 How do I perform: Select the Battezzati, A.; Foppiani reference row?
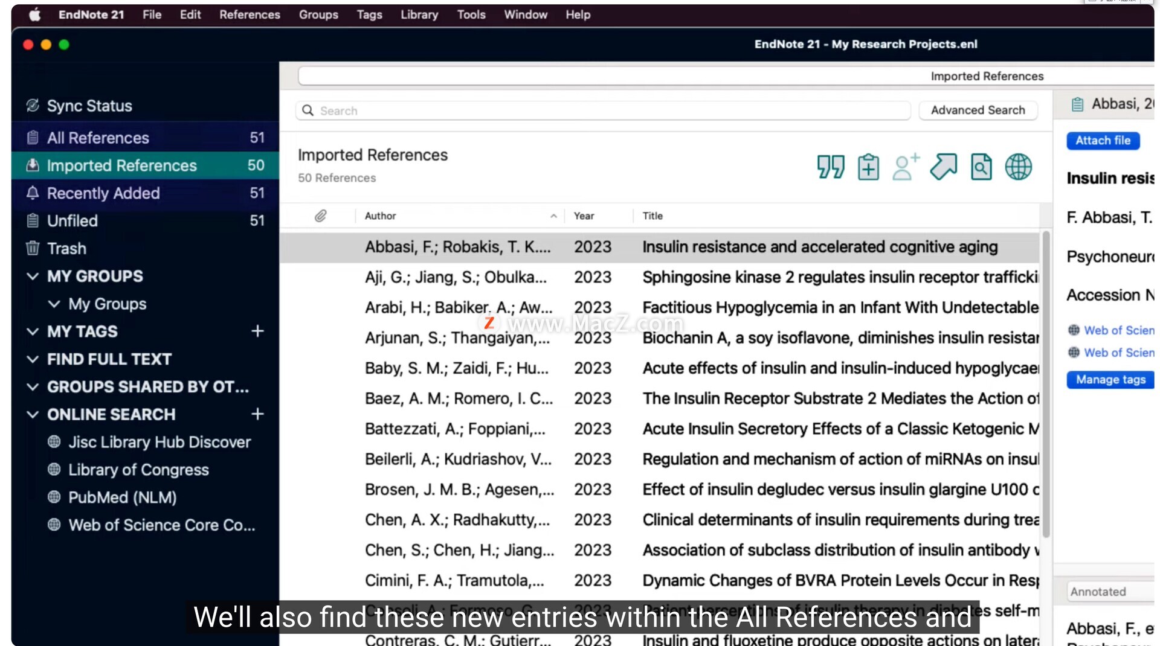[659, 429]
